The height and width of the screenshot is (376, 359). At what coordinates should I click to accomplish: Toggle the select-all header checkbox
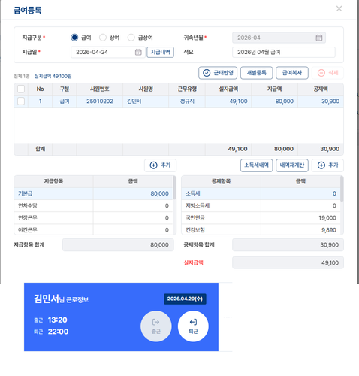pyautogui.click(x=21, y=89)
